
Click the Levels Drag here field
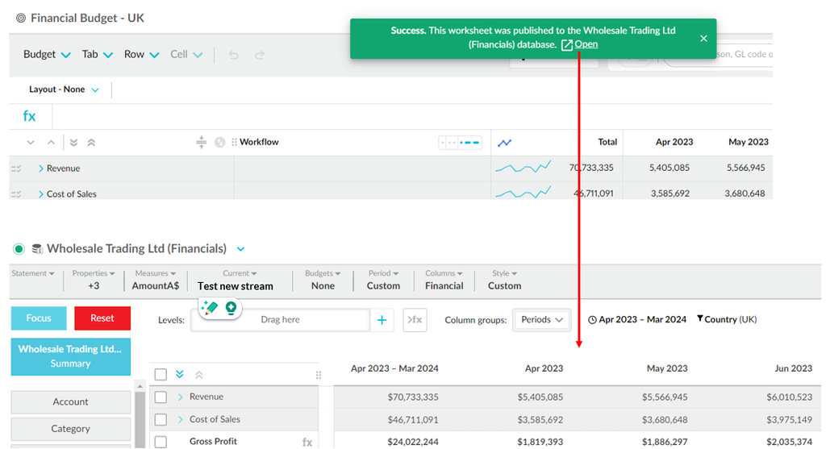coord(280,320)
